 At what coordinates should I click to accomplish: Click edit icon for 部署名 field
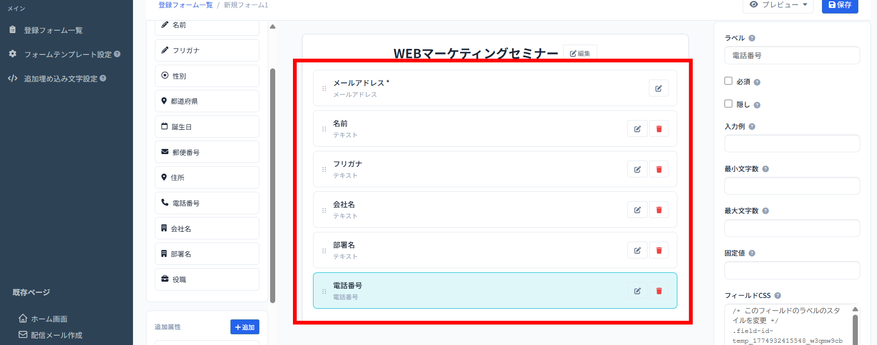pyautogui.click(x=637, y=250)
